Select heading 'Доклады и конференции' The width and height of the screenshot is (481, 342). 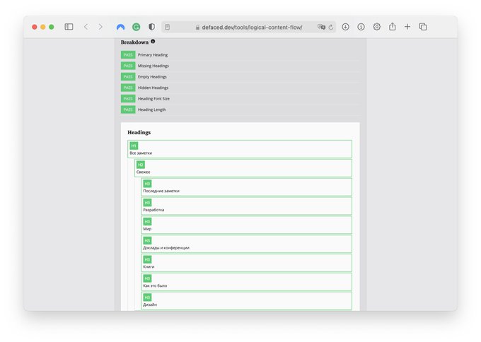click(166, 248)
